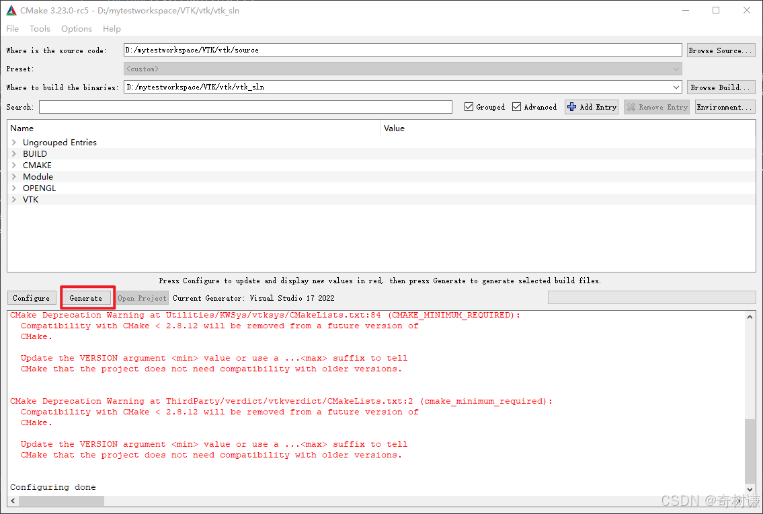Click the CMake logo in title bar

tap(11, 10)
